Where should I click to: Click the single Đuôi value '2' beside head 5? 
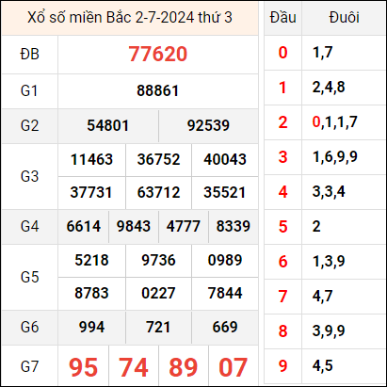(316, 227)
